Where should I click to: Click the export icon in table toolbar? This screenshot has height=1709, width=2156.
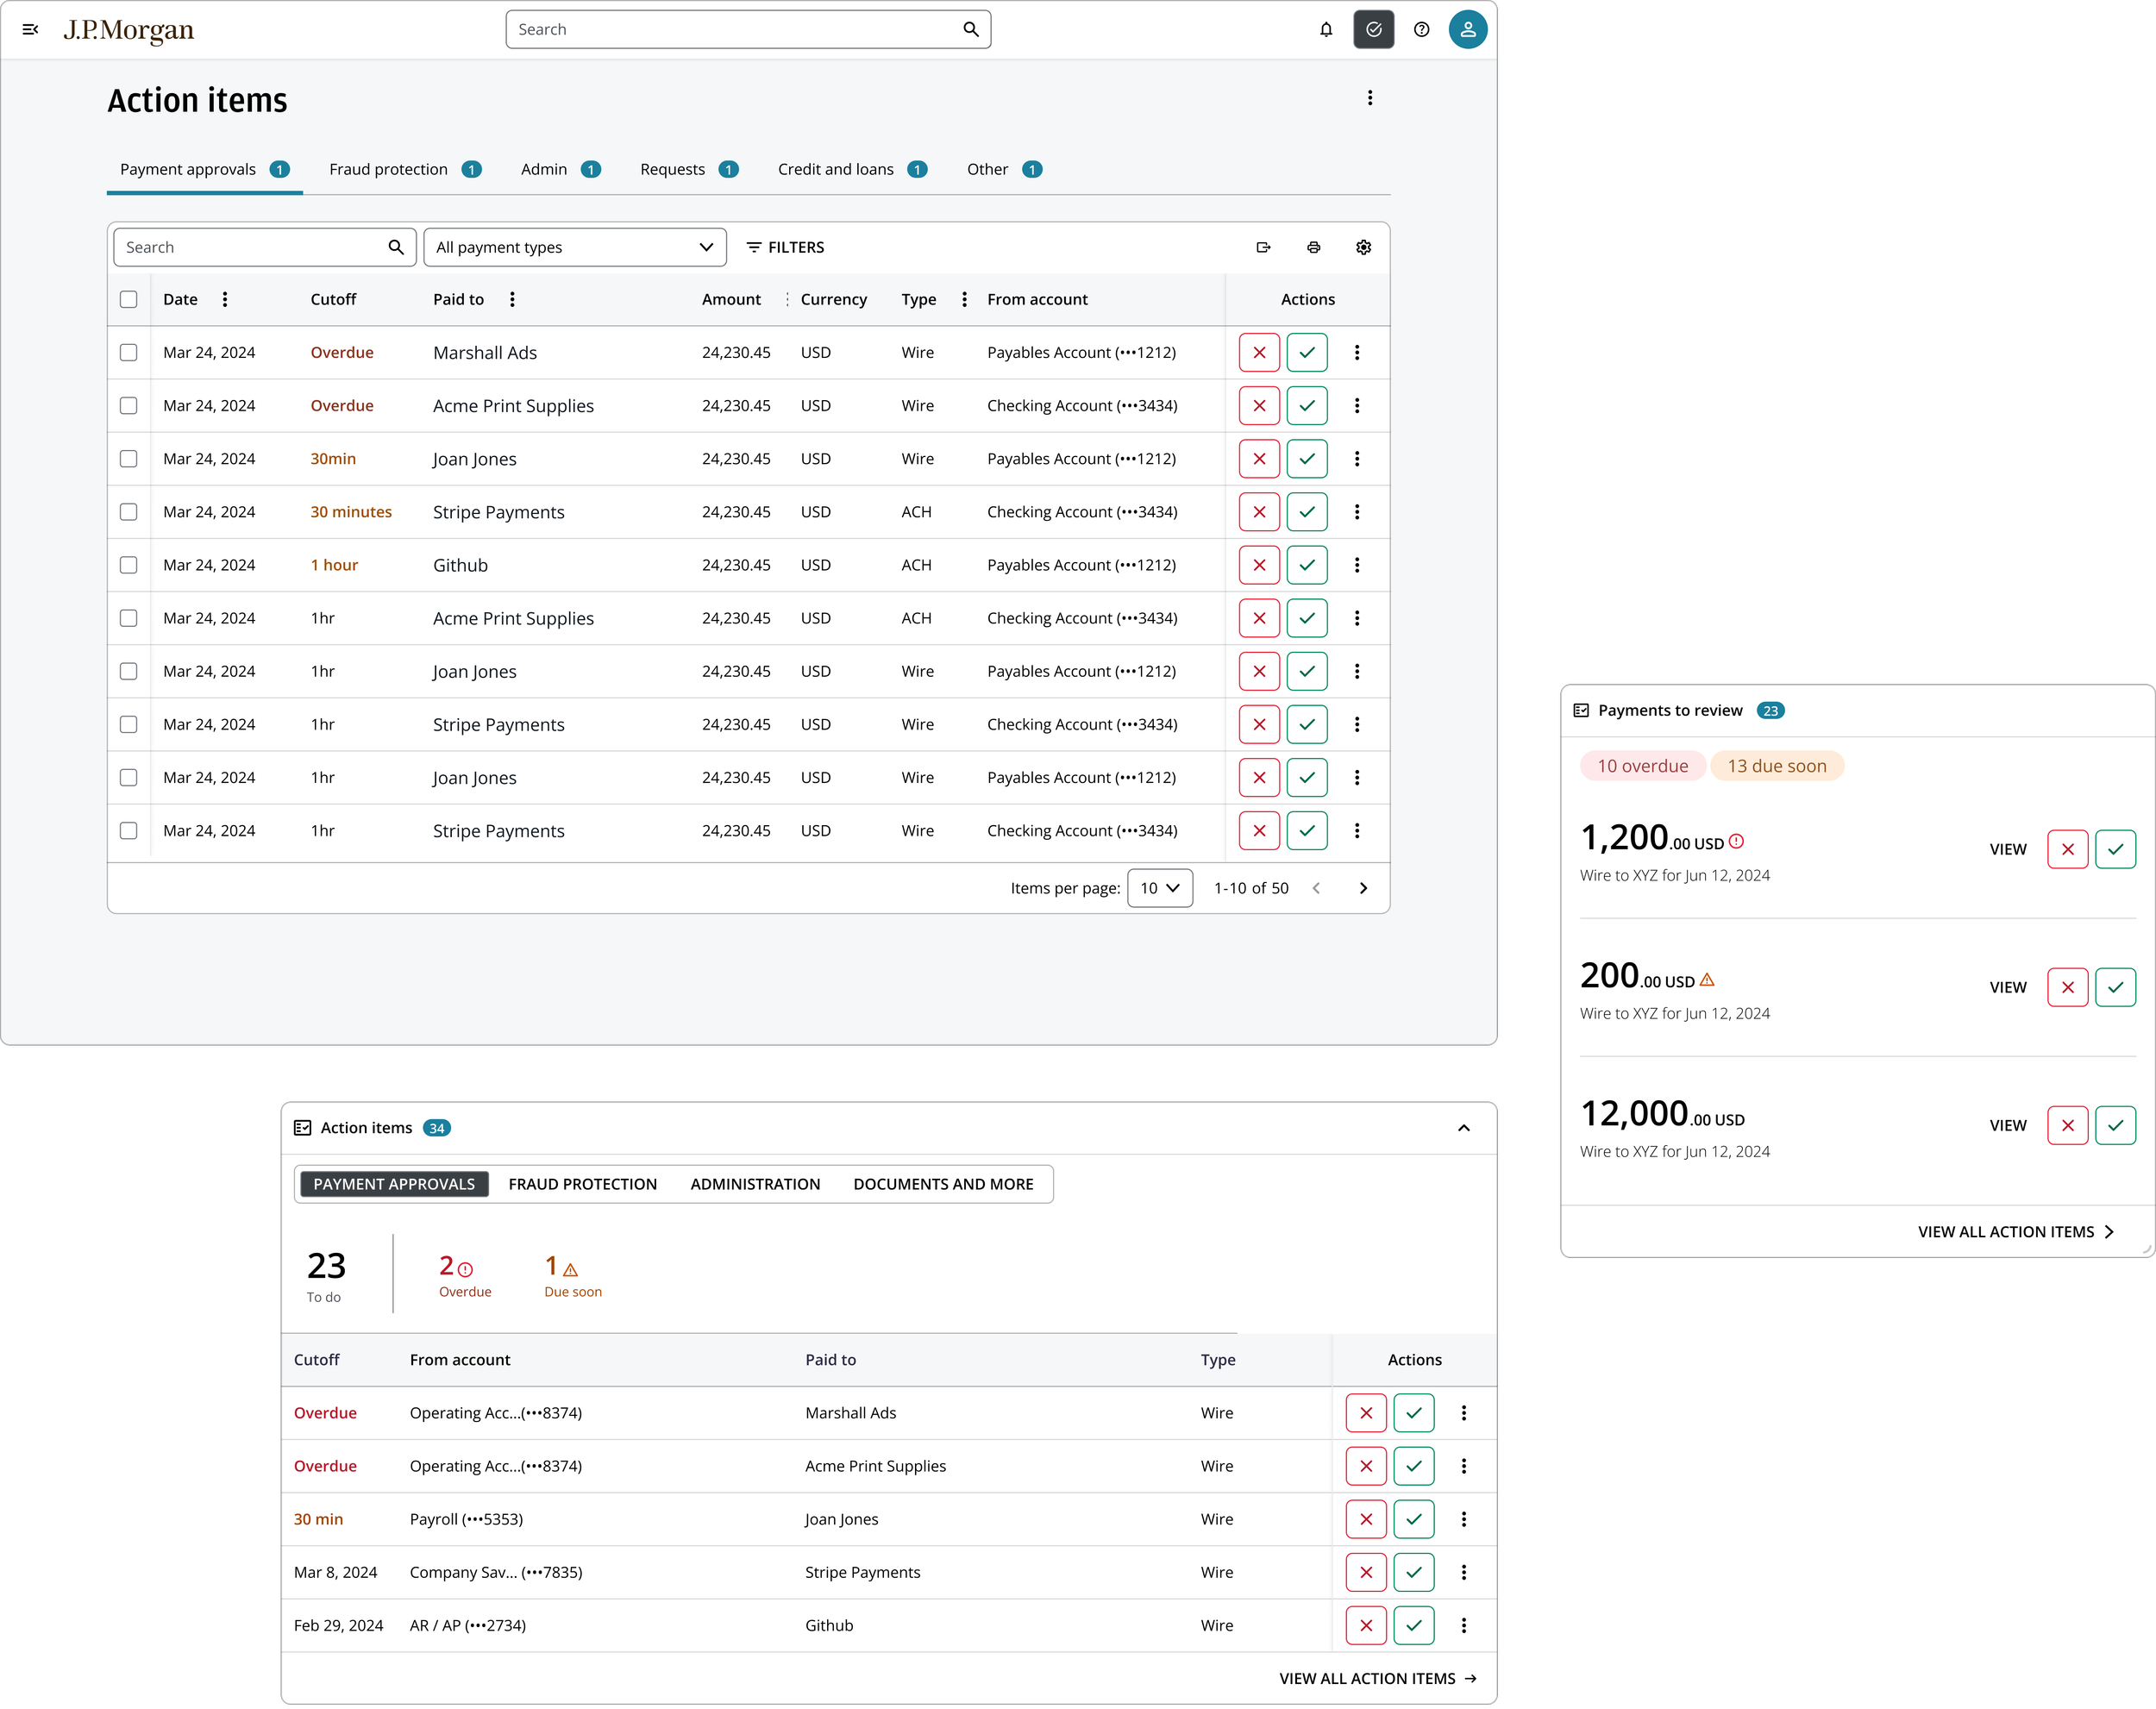1263,247
